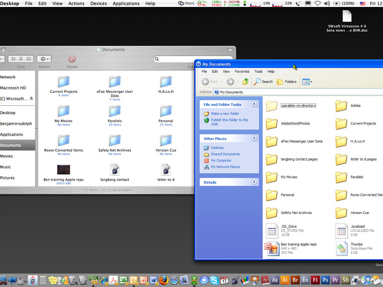Switch Finder to icon view

[13, 59]
